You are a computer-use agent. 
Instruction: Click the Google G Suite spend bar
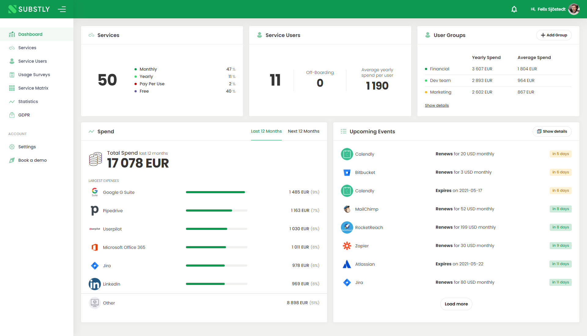coord(216,192)
